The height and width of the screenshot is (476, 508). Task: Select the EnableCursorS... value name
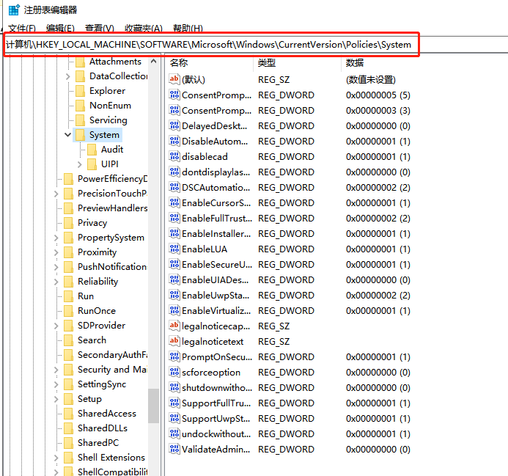tap(216, 203)
